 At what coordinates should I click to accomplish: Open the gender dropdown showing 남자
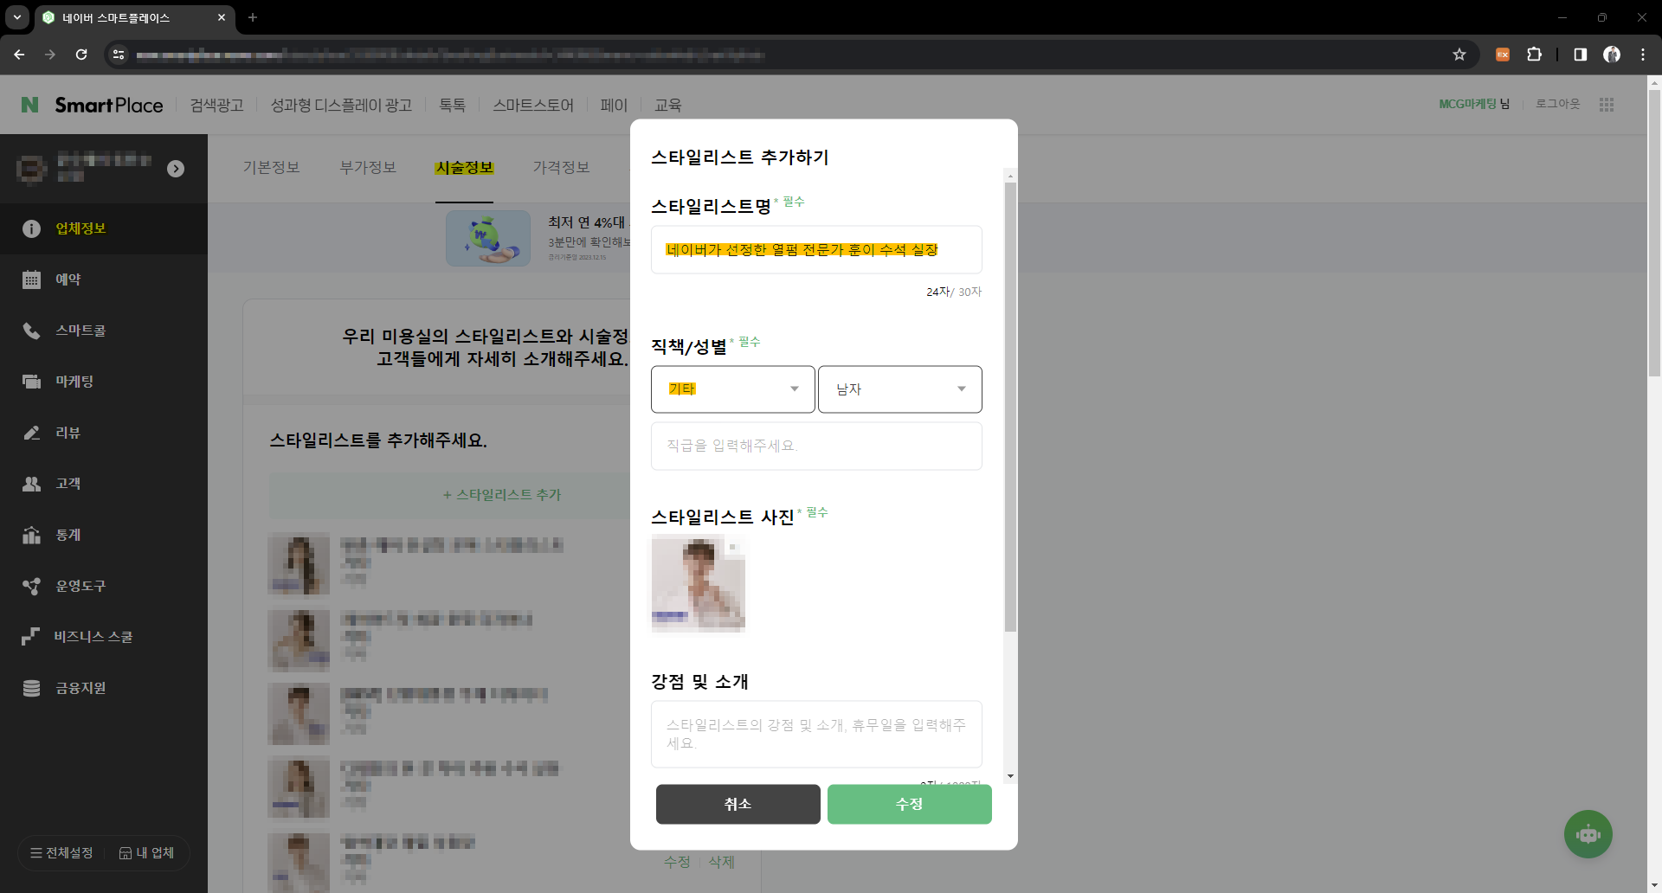pos(900,389)
